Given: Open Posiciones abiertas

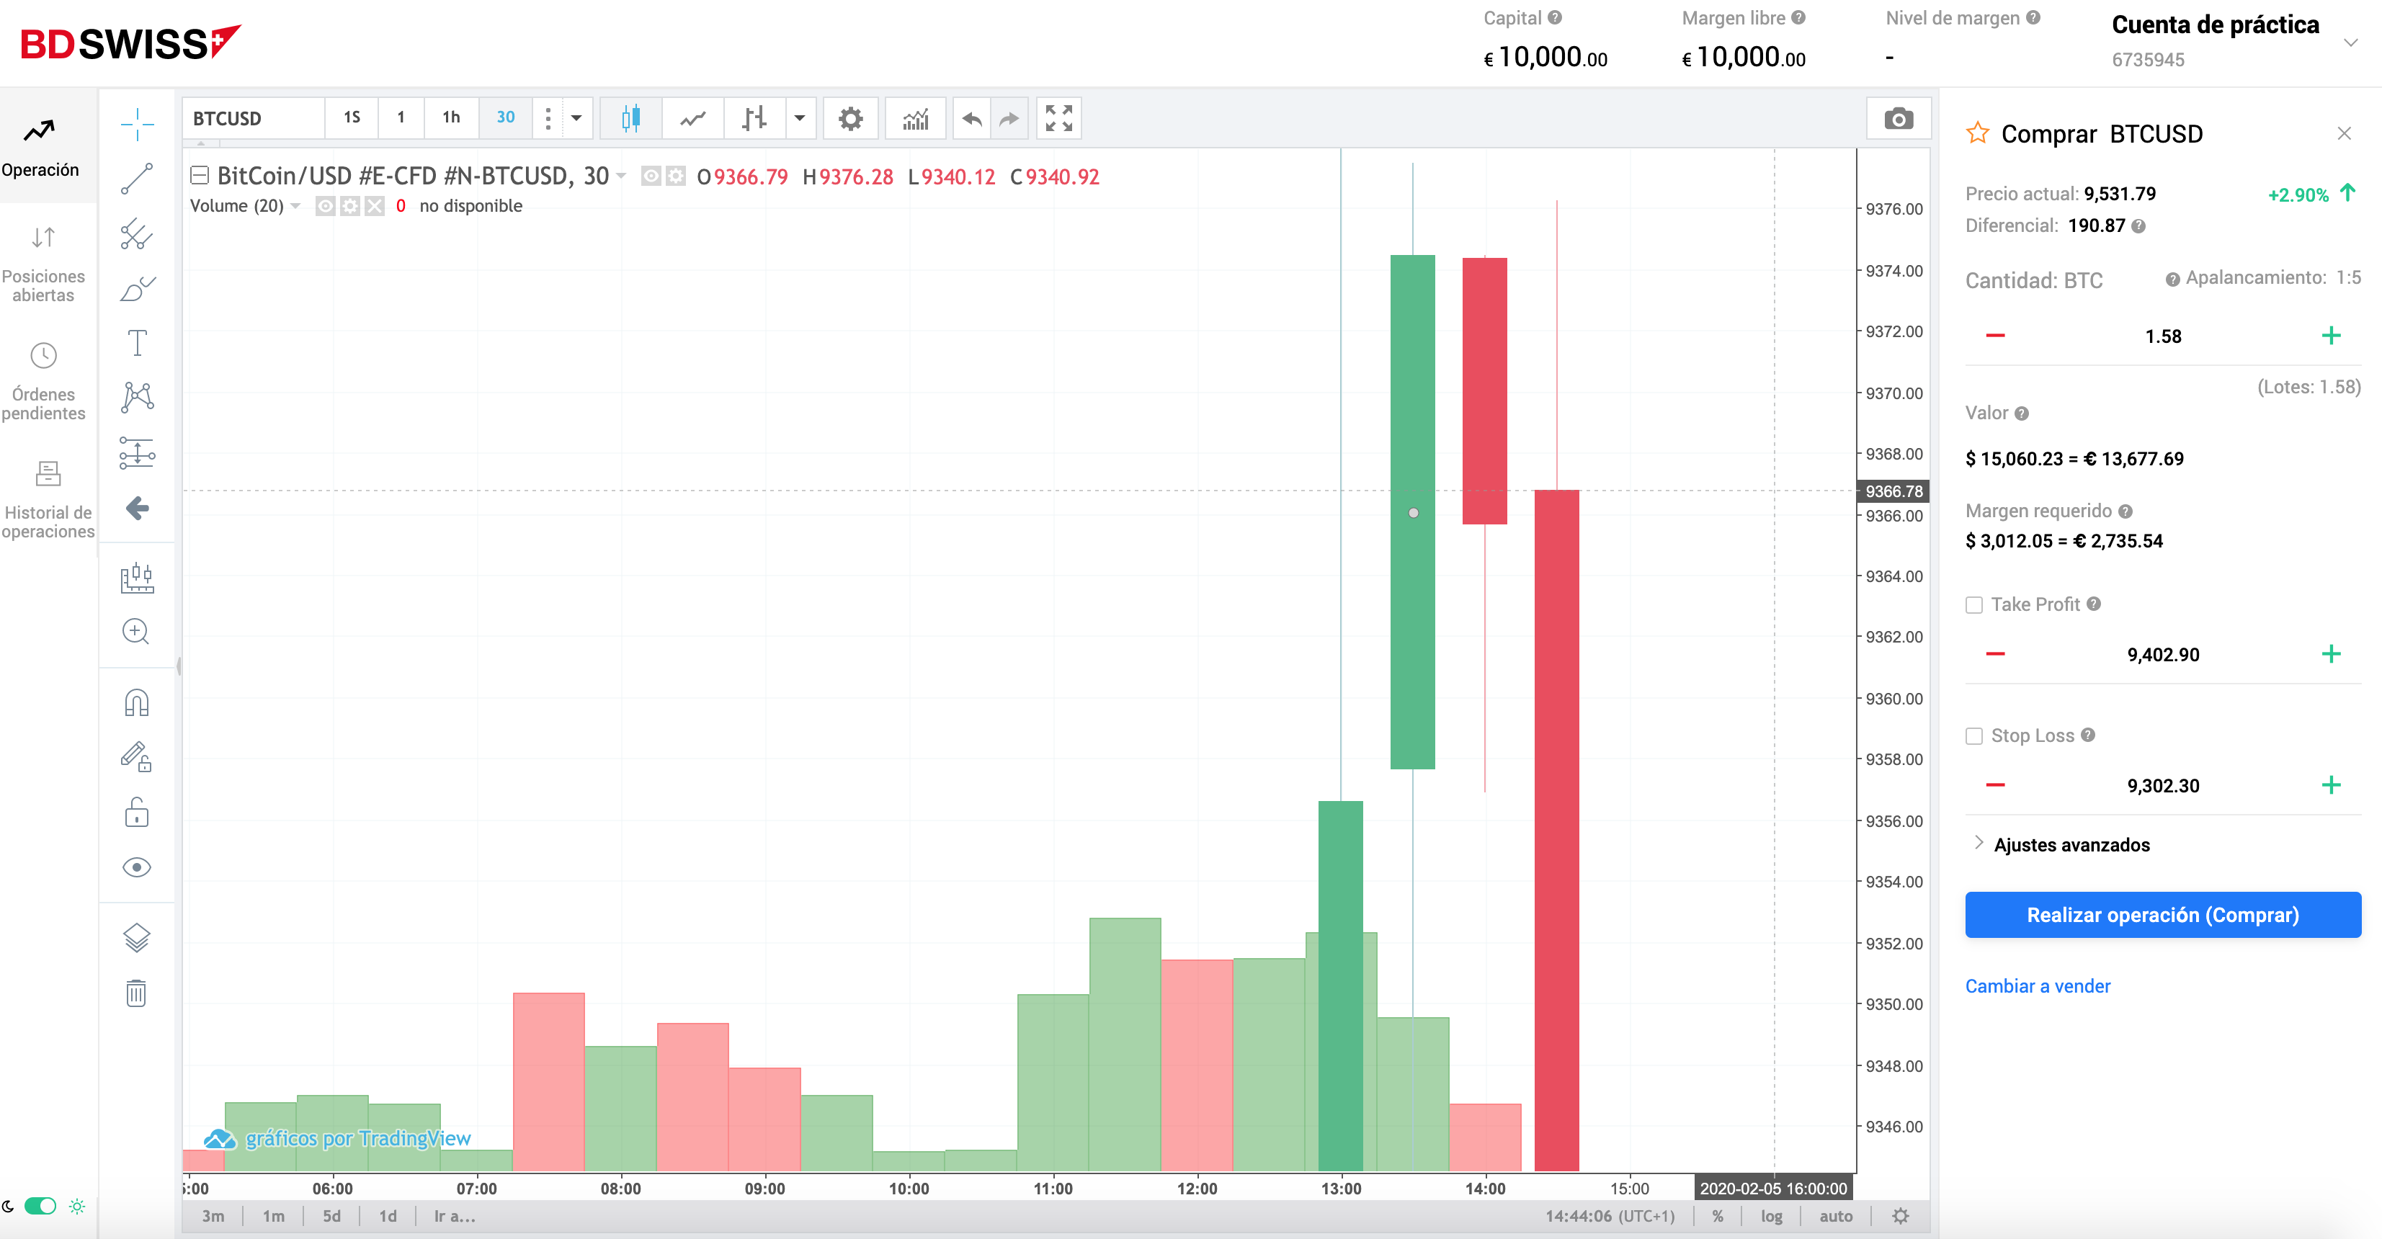Looking at the screenshot, I should pyautogui.click(x=43, y=264).
